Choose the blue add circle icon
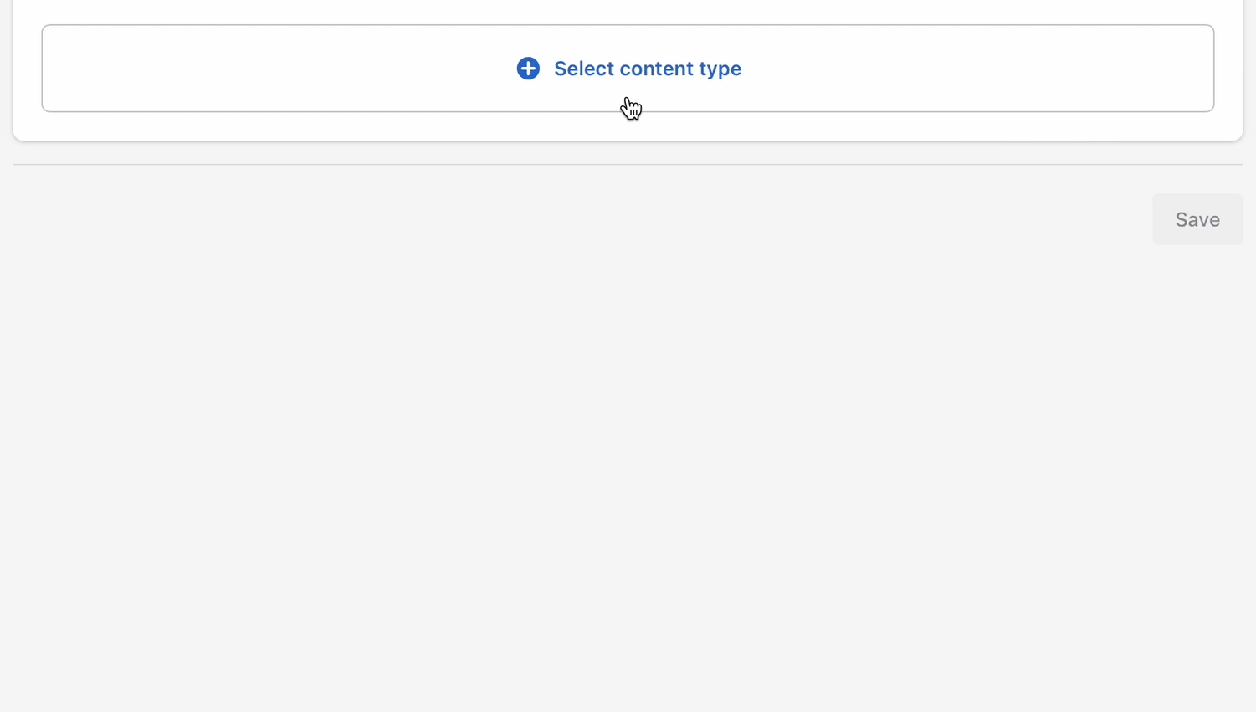 point(528,69)
